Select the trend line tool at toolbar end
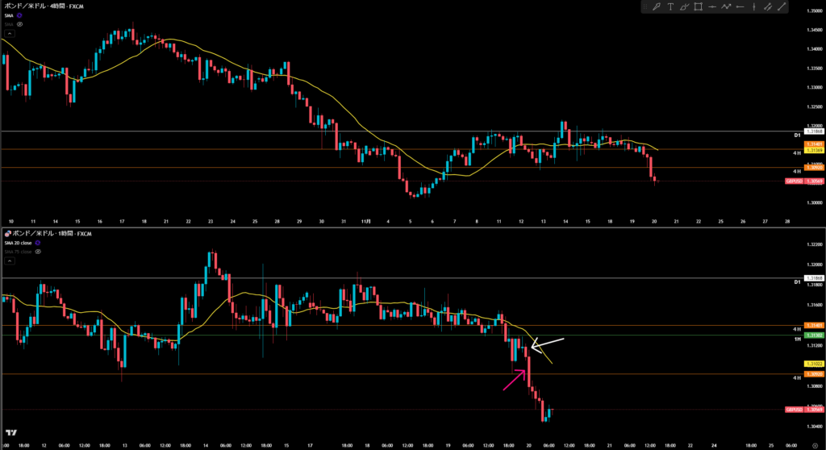Image resolution: width=826 pixels, height=450 pixels. pyautogui.click(x=781, y=7)
